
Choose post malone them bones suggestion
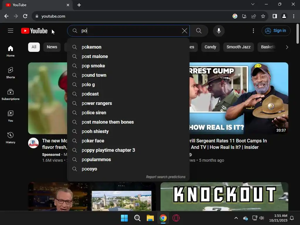click(x=128, y=122)
